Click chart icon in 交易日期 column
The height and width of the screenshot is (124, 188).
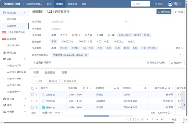click(84, 88)
